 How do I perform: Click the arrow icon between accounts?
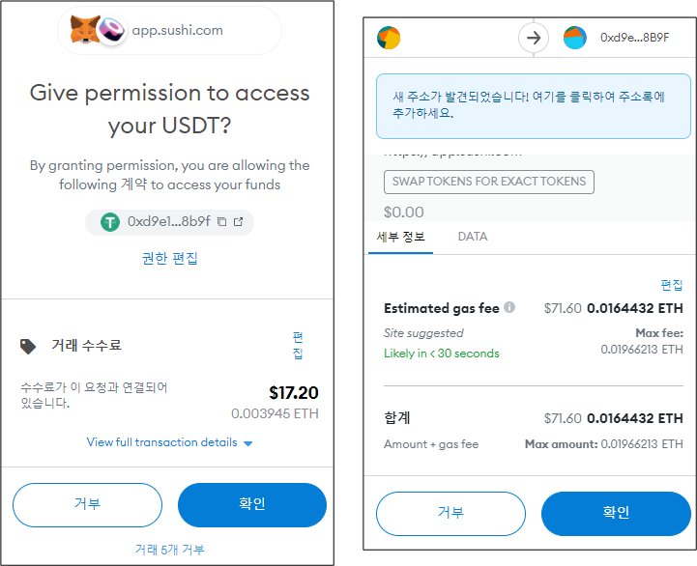(534, 38)
